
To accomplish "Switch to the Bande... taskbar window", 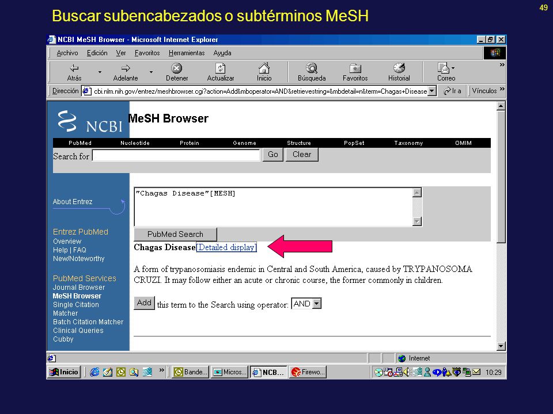I will [191, 372].
